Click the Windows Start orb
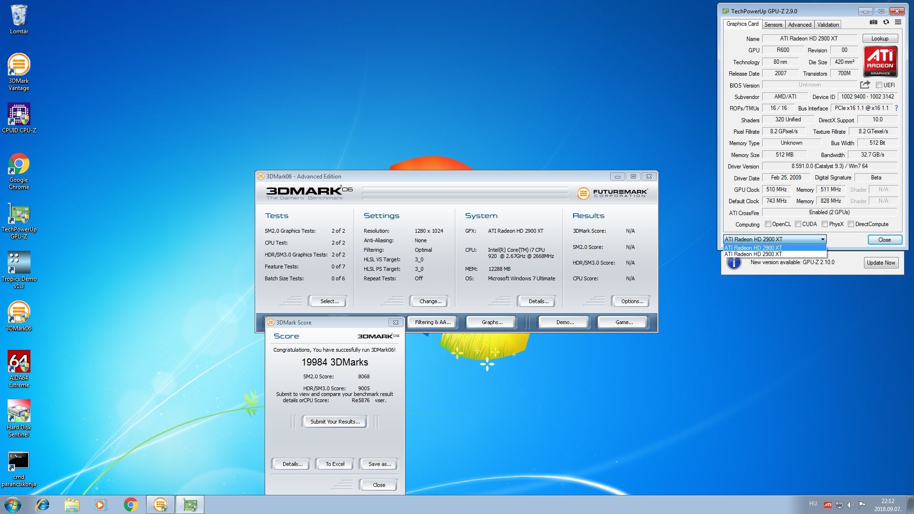The width and height of the screenshot is (914, 514). coord(13,504)
